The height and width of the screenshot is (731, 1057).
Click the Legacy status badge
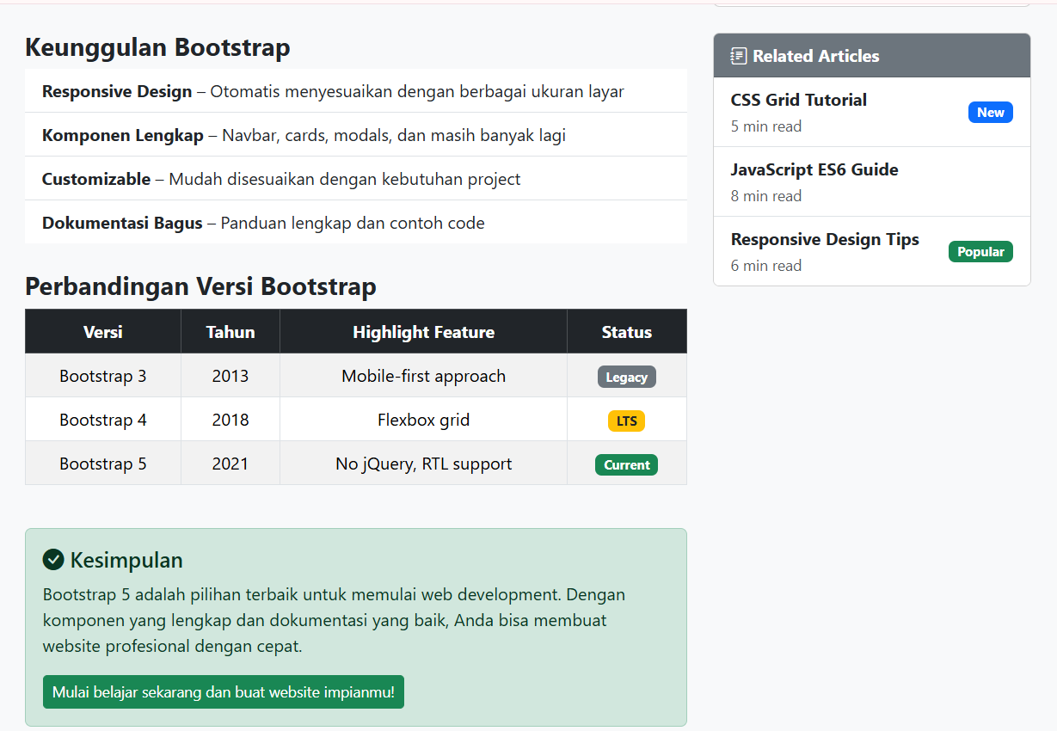(626, 377)
